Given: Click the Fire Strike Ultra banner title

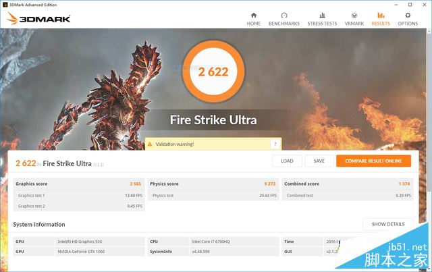Looking at the screenshot, I should [213, 120].
